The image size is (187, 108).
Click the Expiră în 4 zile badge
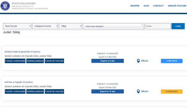(x=107, y=61)
